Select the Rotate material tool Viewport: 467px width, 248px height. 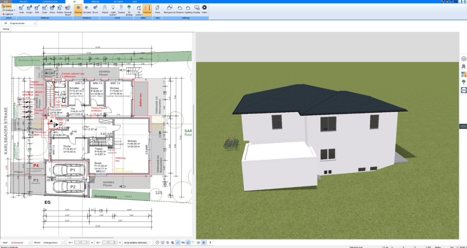[60, 9]
